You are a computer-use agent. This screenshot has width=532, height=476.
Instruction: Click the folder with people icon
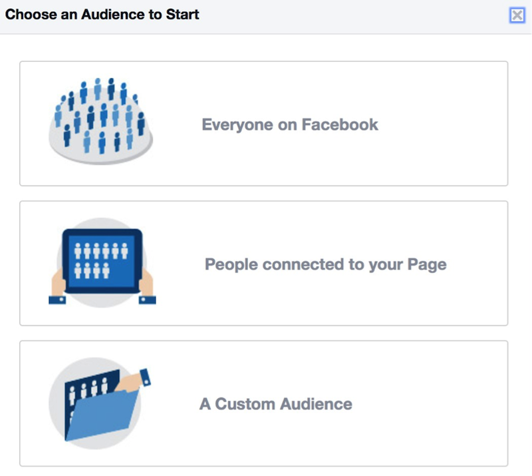tap(100, 403)
